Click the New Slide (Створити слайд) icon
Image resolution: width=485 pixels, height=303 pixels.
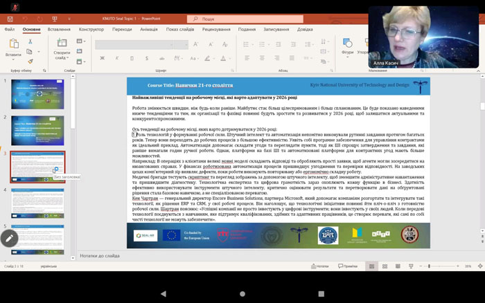(62, 42)
